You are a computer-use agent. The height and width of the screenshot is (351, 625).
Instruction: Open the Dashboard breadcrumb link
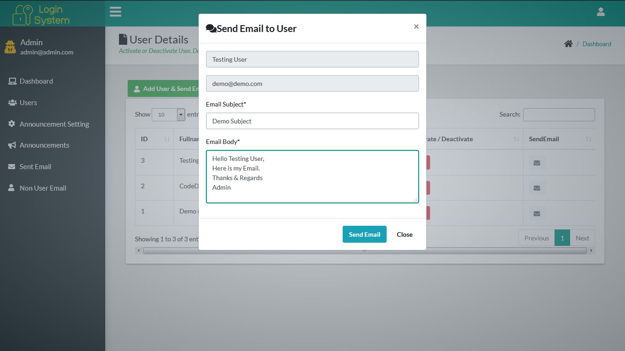coord(597,44)
